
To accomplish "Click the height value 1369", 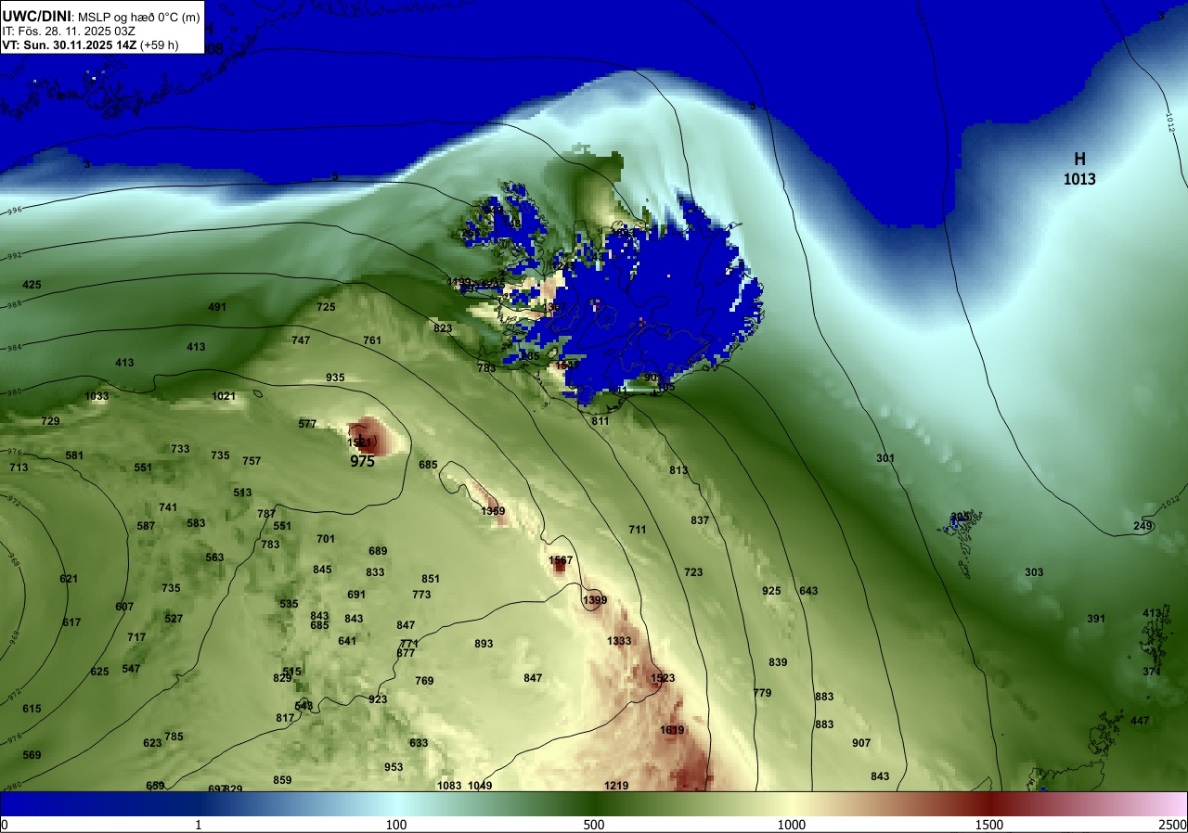I will [x=493, y=511].
